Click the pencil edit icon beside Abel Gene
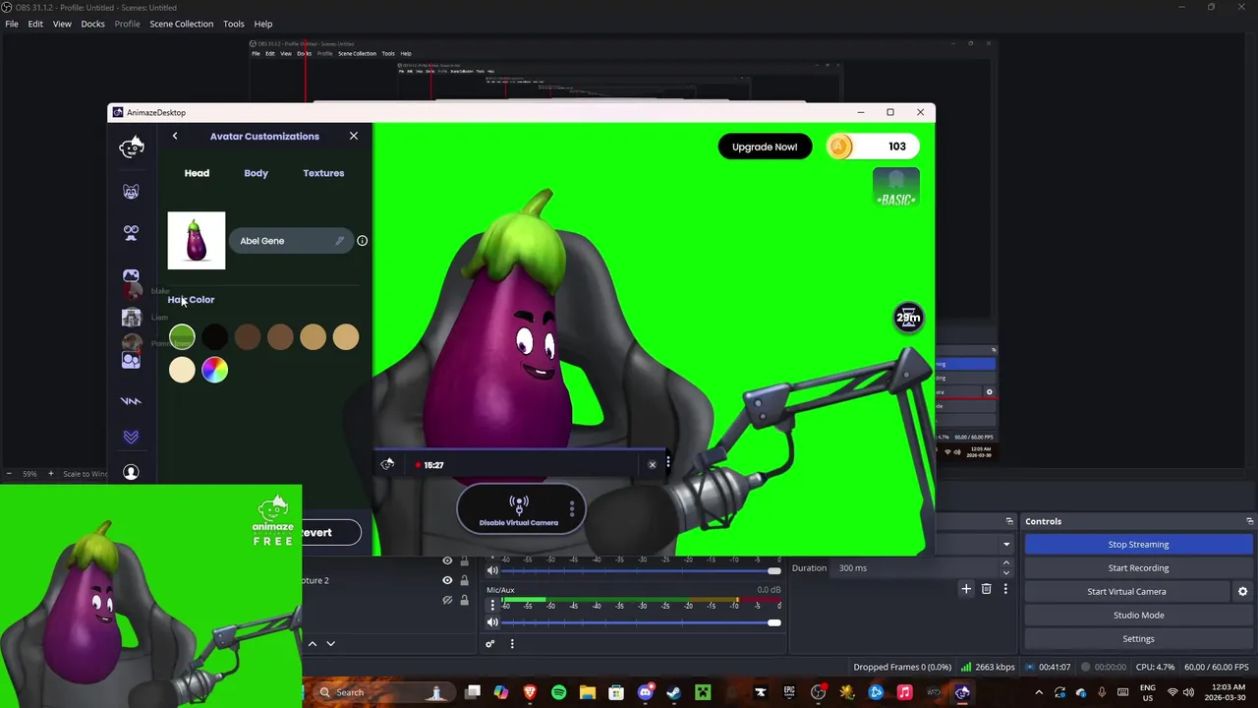 pyautogui.click(x=340, y=241)
